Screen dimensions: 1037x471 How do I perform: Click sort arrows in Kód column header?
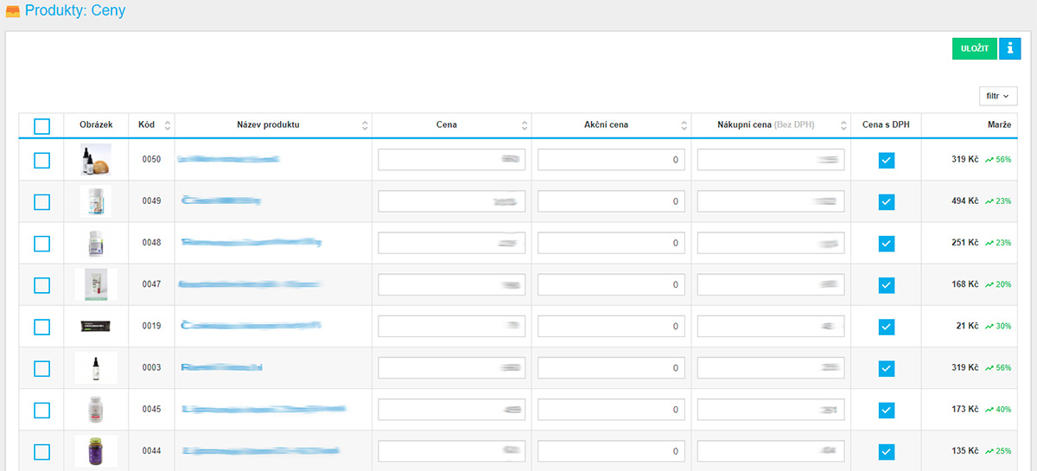167,125
